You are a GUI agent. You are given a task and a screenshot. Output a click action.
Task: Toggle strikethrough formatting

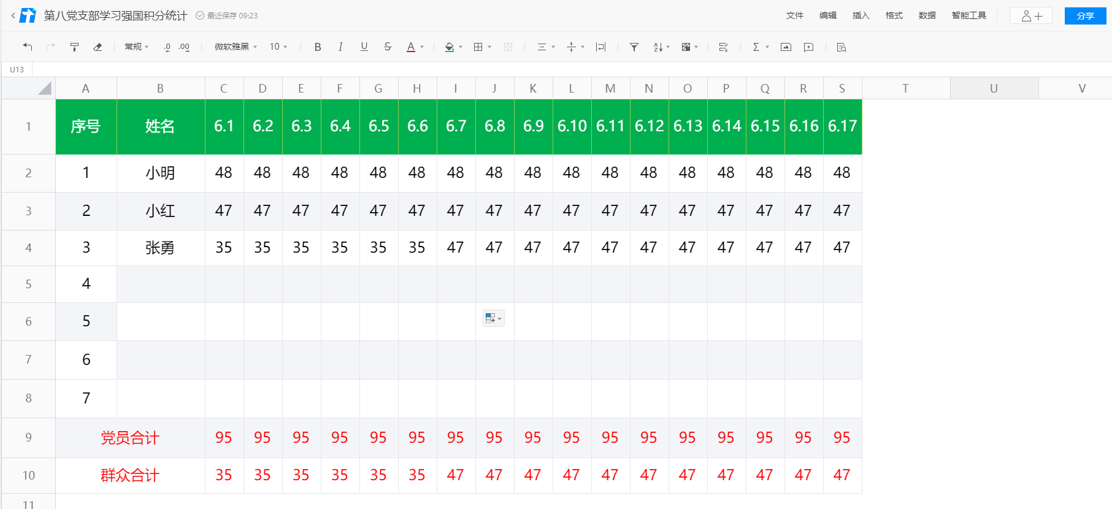[388, 47]
